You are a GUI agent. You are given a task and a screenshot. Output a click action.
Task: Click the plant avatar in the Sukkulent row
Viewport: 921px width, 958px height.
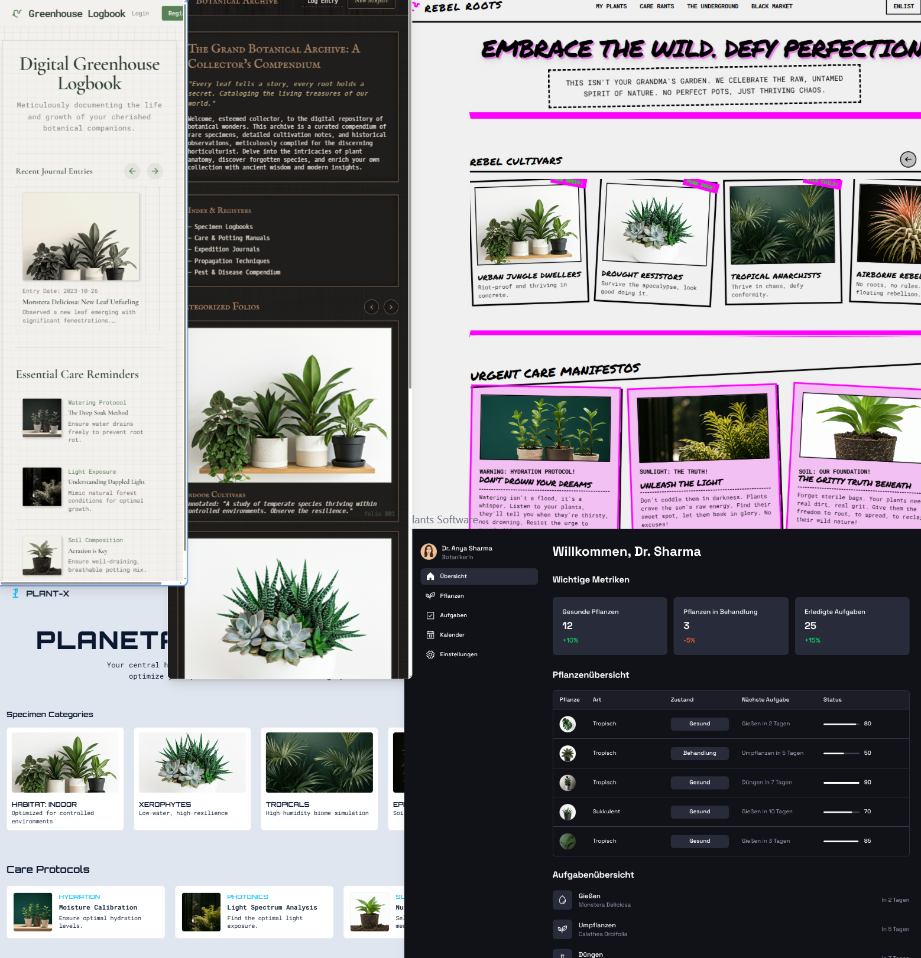click(567, 812)
